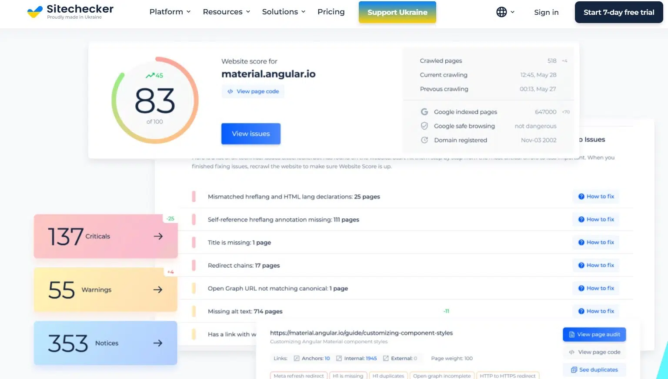Screen dimensions: 668x379
Task: Click the Support Ukraine button
Action: point(397,12)
